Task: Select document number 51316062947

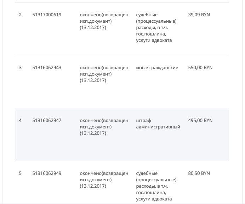Action: click(x=47, y=120)
